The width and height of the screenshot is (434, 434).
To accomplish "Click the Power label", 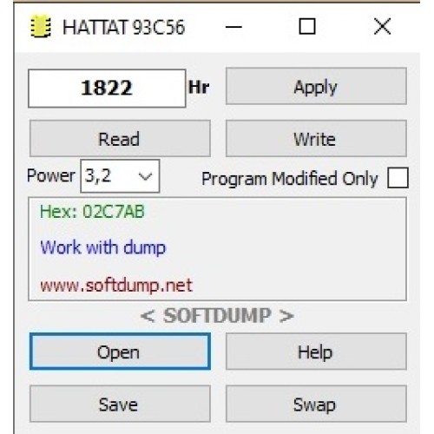I will pos(51,175).
